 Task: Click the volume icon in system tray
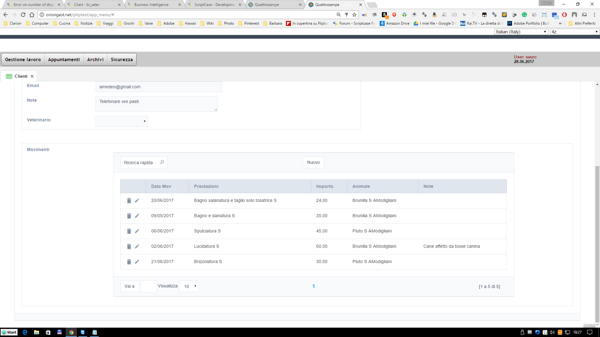pyautogui.click(x=552, y=332)
